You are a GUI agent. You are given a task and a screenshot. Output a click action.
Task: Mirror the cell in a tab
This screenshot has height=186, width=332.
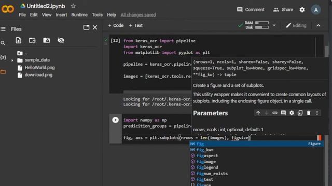tap(300, 113)
